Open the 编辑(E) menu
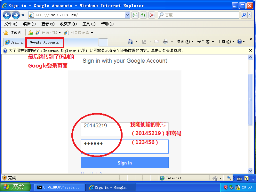This screenshot has width=256, height=192. tap(29, 24)
